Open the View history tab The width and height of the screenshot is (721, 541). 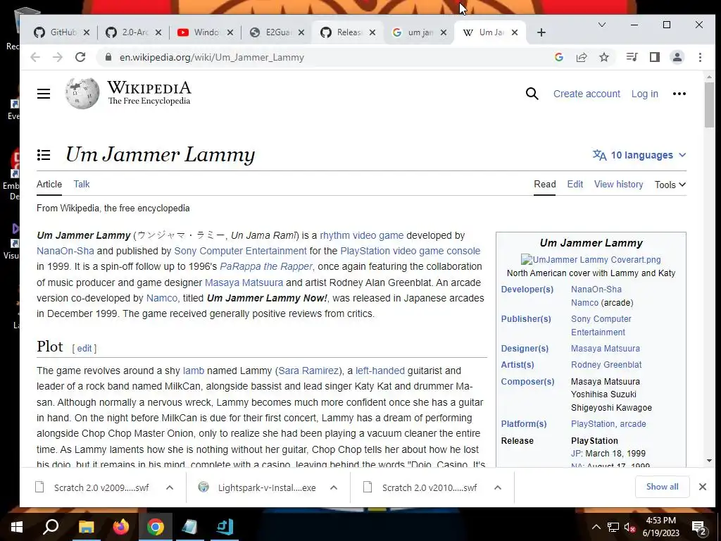pyautogui.click(x=618, y=184)
